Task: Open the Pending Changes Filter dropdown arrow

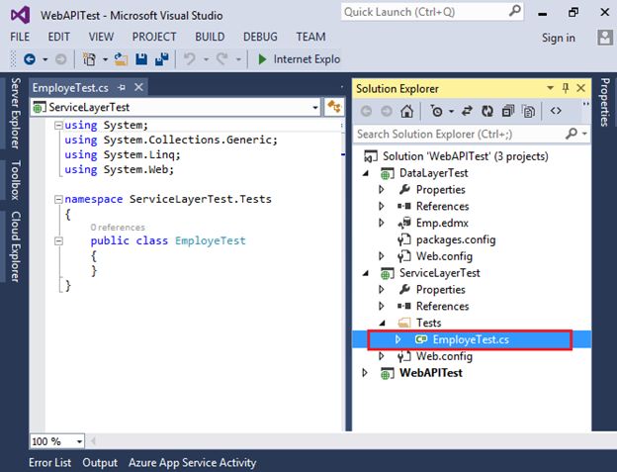Action: (x=451, y=112)
